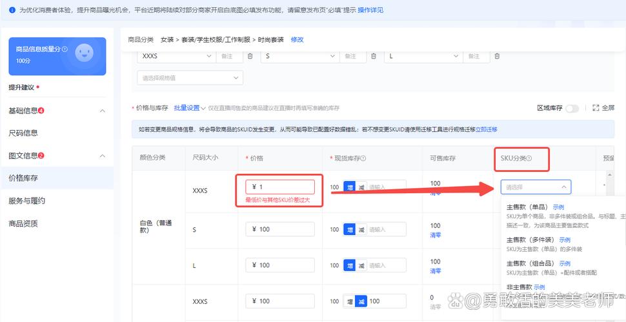Click 修改 next to the product category
The height and width of the screenshot is (322, 626).
click(297, 39)
